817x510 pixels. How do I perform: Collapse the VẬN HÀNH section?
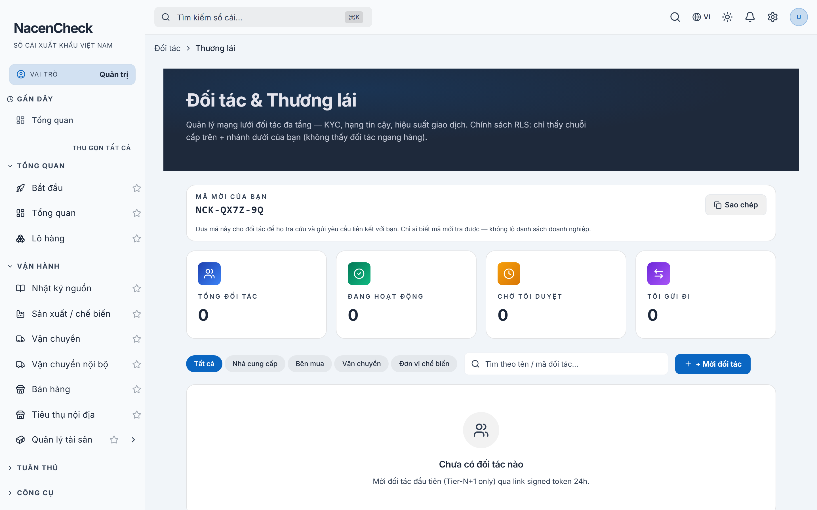click(34, 266)
